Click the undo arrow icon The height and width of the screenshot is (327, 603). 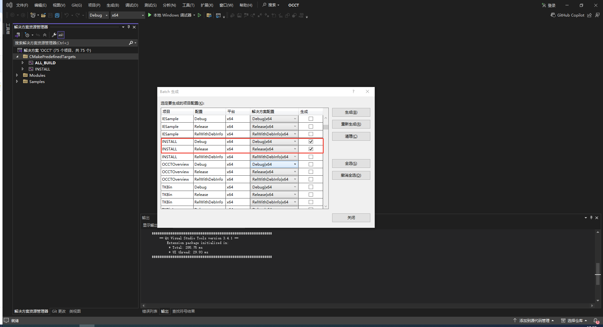pyautogui.click(x=67, y=15)
